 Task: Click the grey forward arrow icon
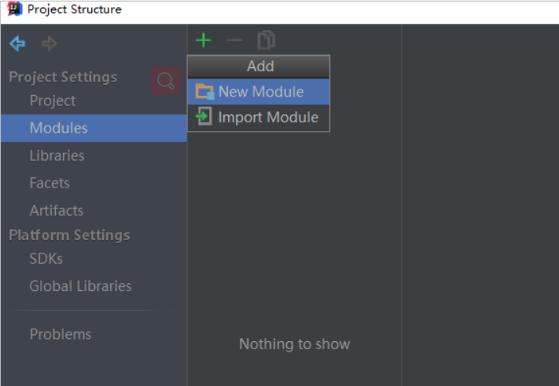(x=50, y=43)
